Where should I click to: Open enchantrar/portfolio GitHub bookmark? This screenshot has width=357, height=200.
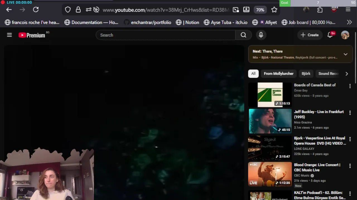point(147,22)
